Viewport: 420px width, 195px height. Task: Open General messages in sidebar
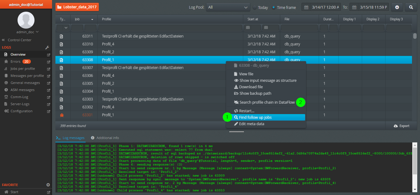(25, 83)
